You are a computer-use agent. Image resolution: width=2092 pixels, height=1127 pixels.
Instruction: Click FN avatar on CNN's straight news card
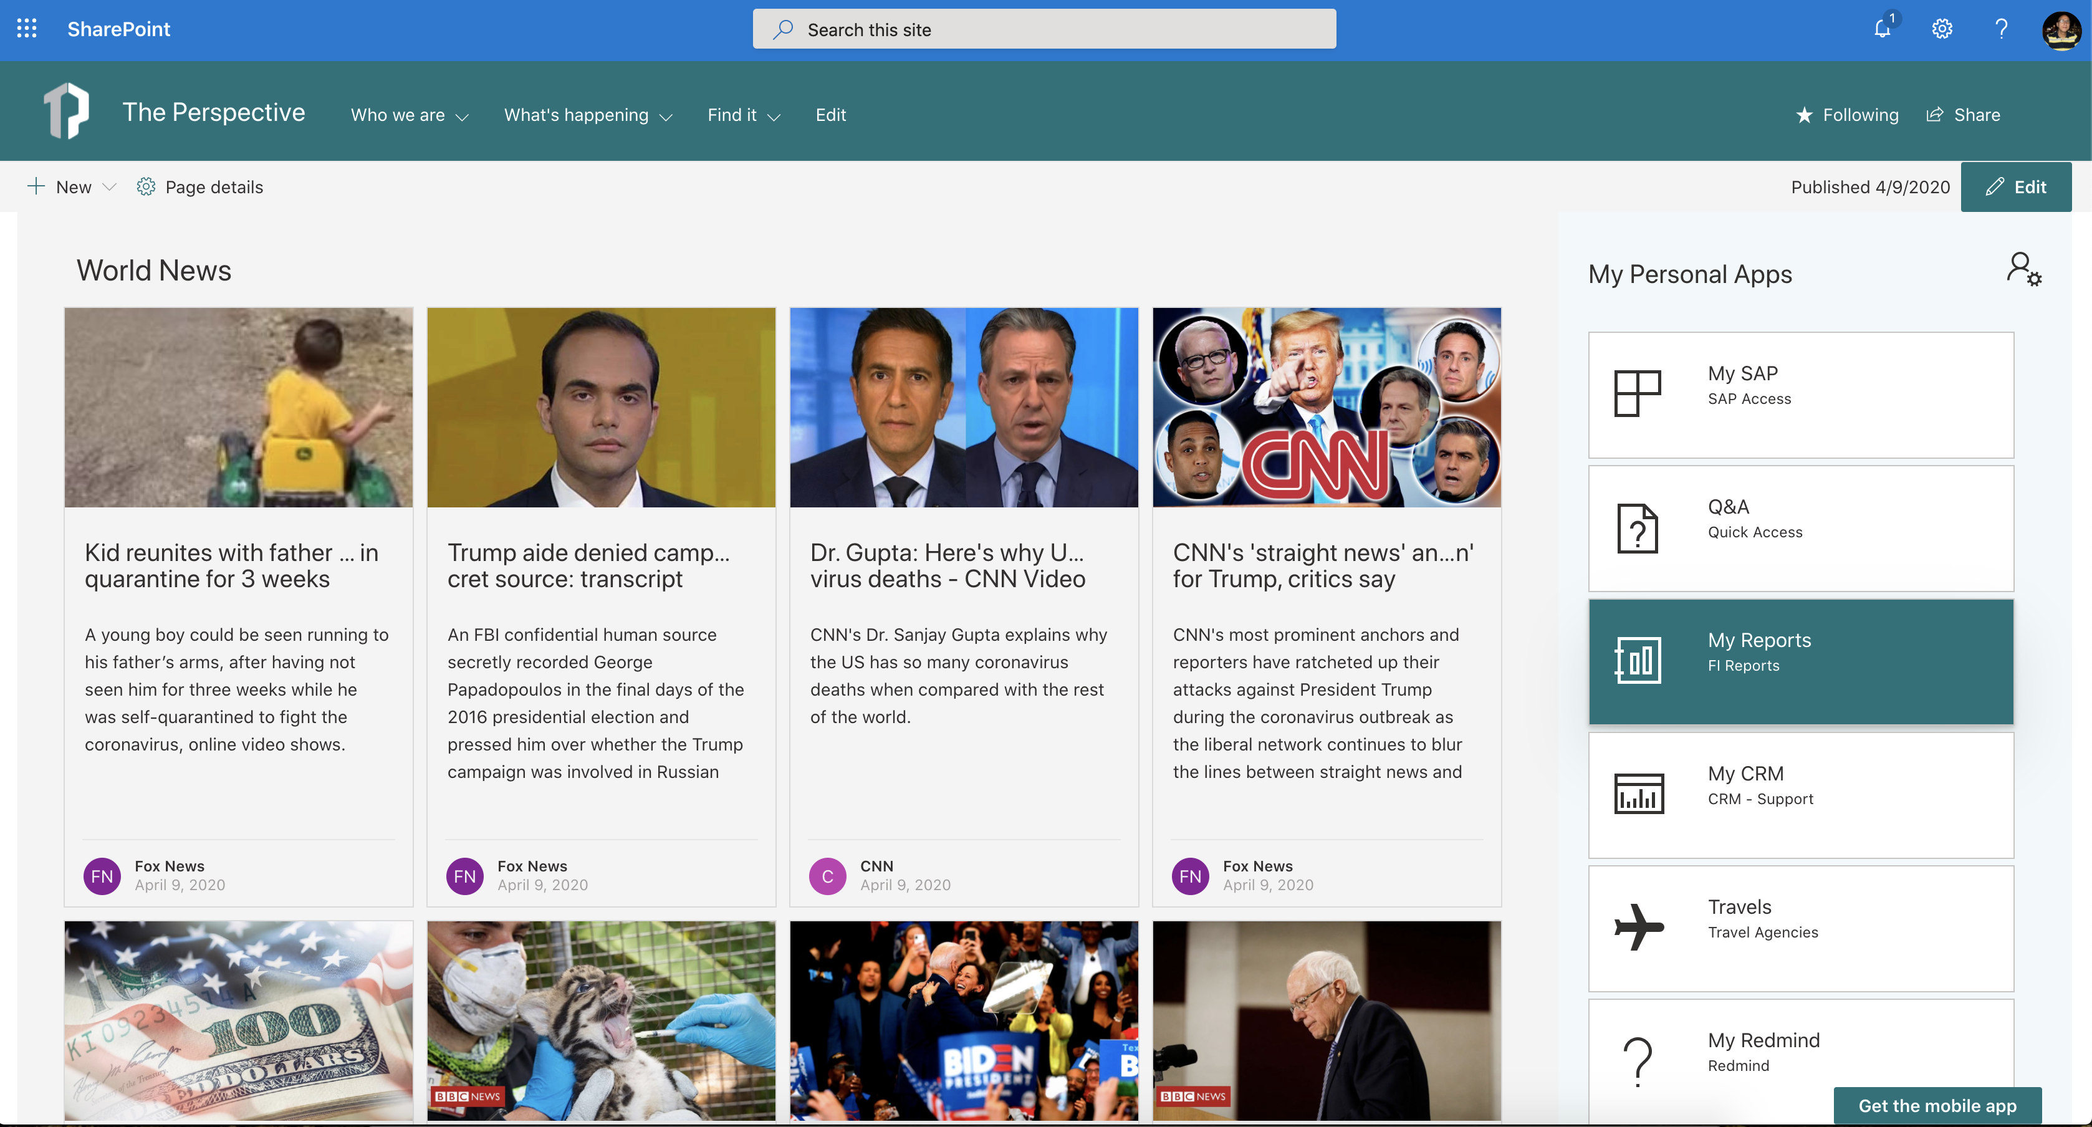(x=1191, y=876)
